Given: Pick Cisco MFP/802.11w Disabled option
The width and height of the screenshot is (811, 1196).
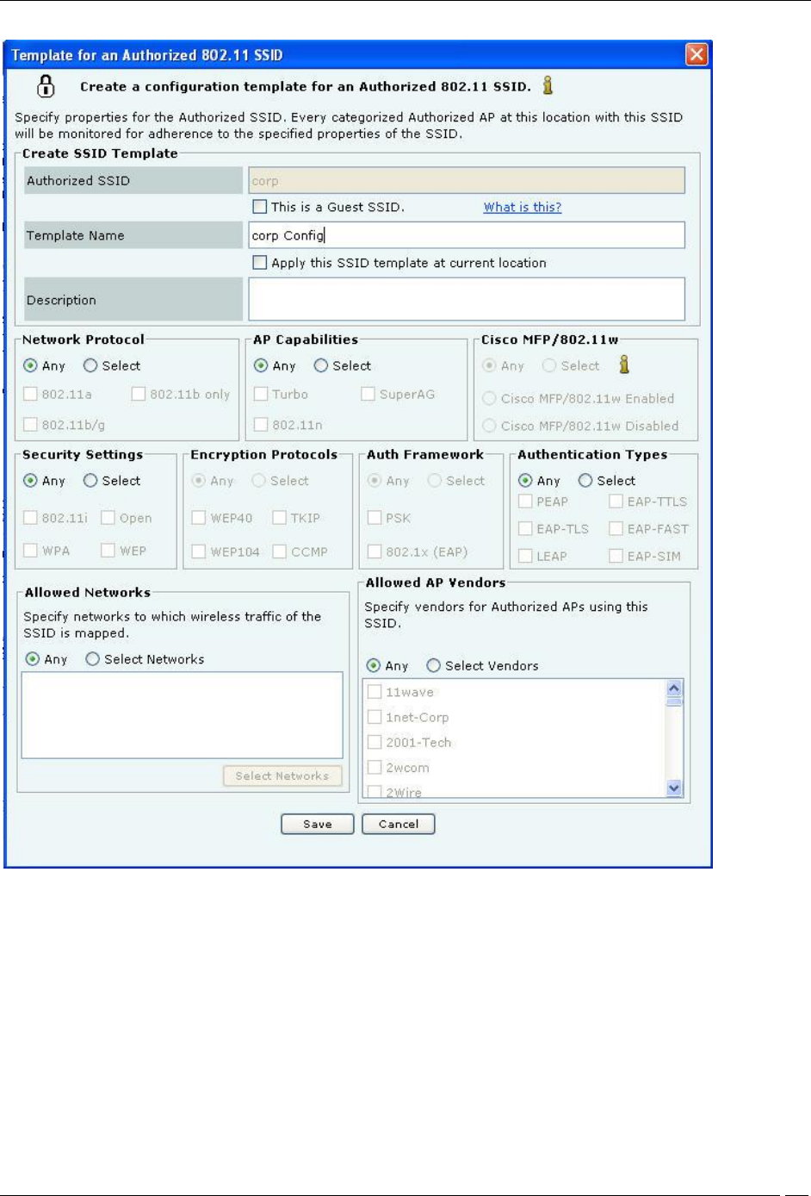Looking at the screenshot, I should pyautogui.click(x=489, y=426).
